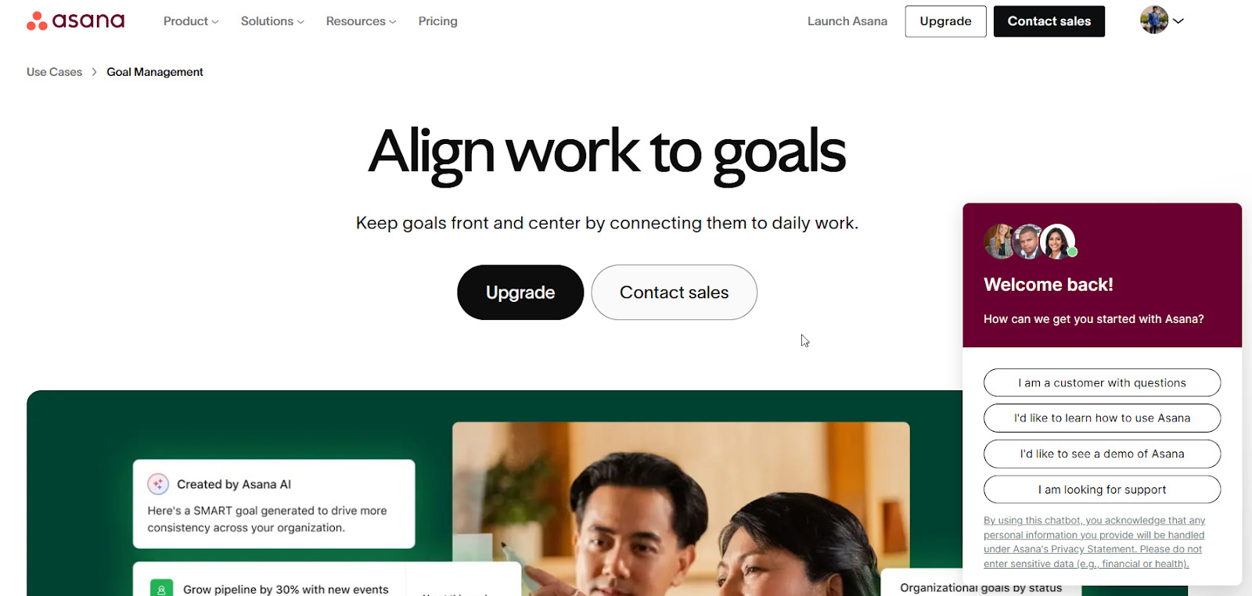Open the Pricing page

[x=438, y=21]
